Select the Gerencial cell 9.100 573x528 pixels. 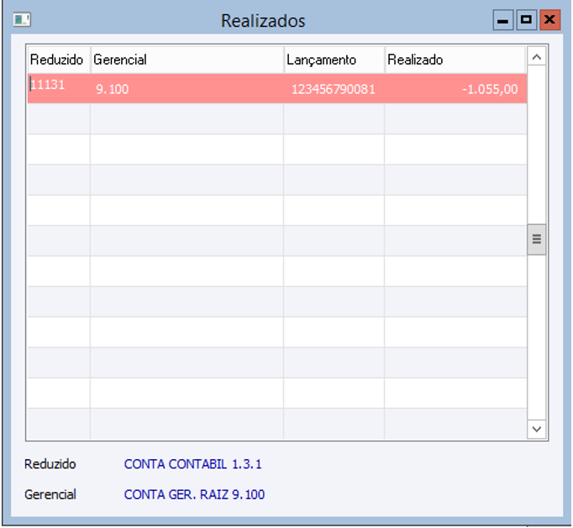(x=187, y=89)
